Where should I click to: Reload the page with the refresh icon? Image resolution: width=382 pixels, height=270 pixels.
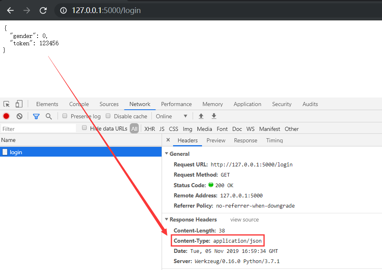[43, 11]
